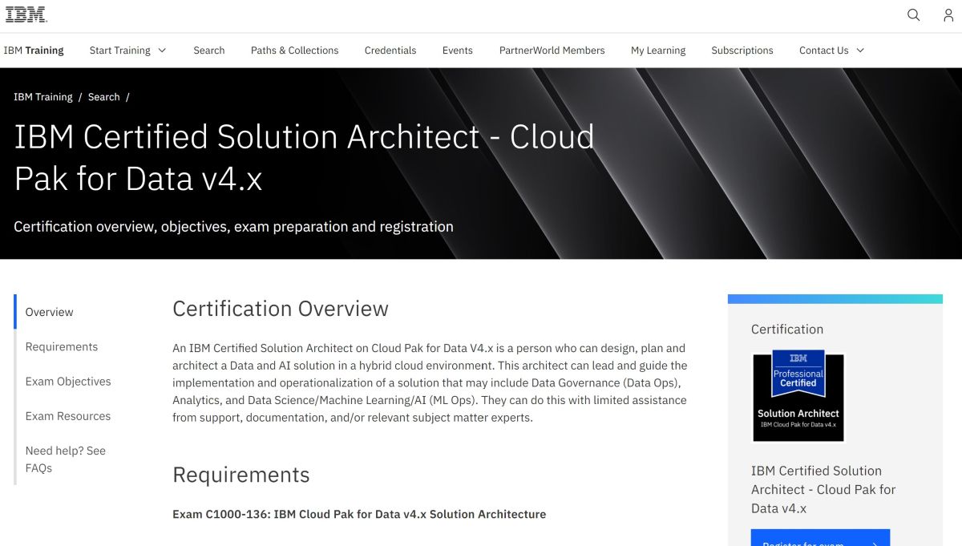The width and height of the screenshot is (962, 546).
Task: Open the Credentials page
Action: [x=390, y=50]
